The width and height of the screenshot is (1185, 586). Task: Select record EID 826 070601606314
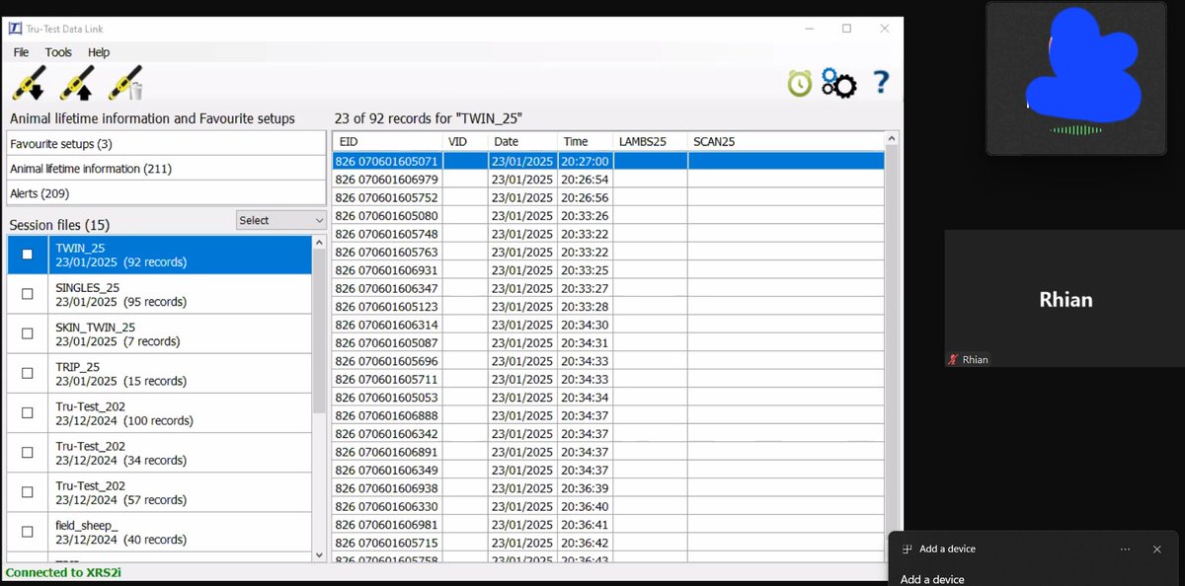[x=608, y=325]
